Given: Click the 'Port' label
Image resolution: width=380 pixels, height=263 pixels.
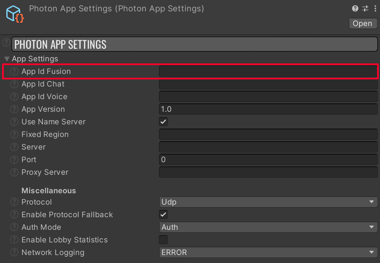Looking at the screenshot, I should pos(29,160).
